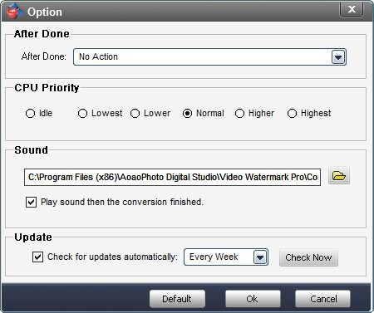
Task: Select the Normal CPU priority
Action: [187, 113]
